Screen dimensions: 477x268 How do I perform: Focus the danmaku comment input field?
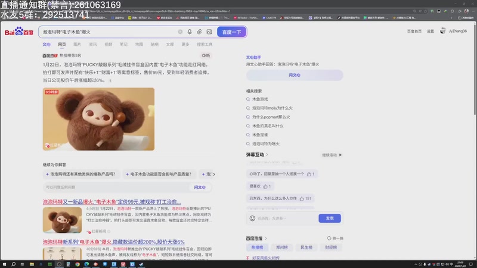click(287, 218)
